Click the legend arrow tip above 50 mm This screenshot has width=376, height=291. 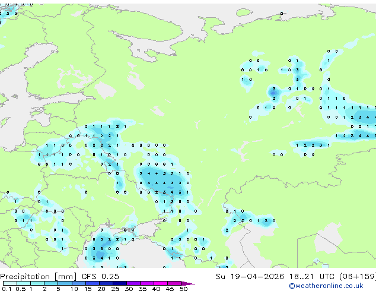point(188,283)
